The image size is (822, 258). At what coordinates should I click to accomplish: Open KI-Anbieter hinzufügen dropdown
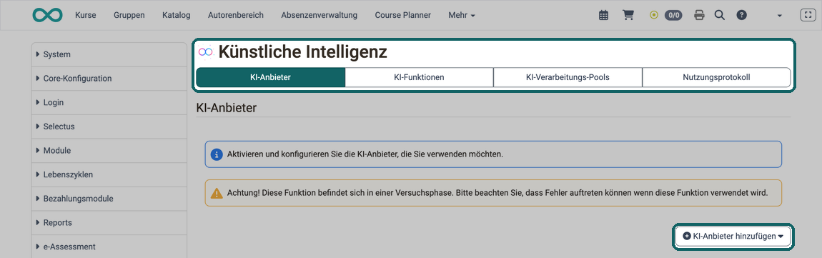733,236
